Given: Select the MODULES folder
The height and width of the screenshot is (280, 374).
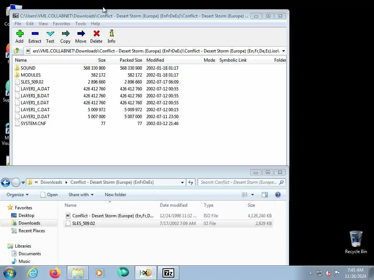Looking at the screenshot, I should [31, 75].
